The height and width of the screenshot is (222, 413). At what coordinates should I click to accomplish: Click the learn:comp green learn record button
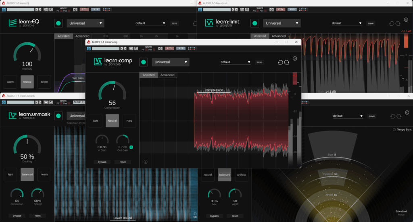143,62
